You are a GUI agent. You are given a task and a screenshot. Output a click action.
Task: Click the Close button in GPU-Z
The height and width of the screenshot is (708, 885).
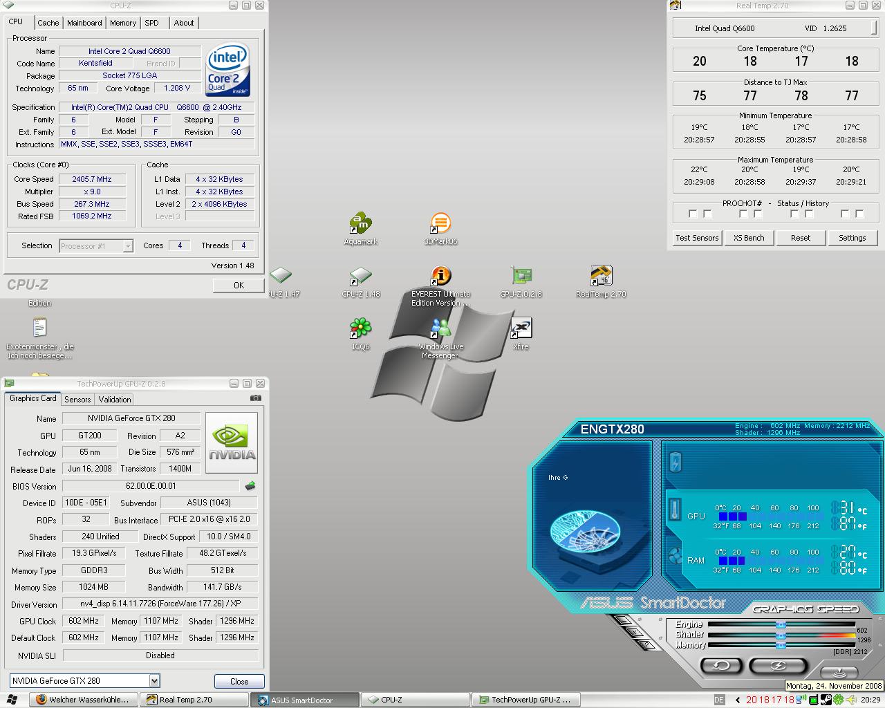coord(239,681)
